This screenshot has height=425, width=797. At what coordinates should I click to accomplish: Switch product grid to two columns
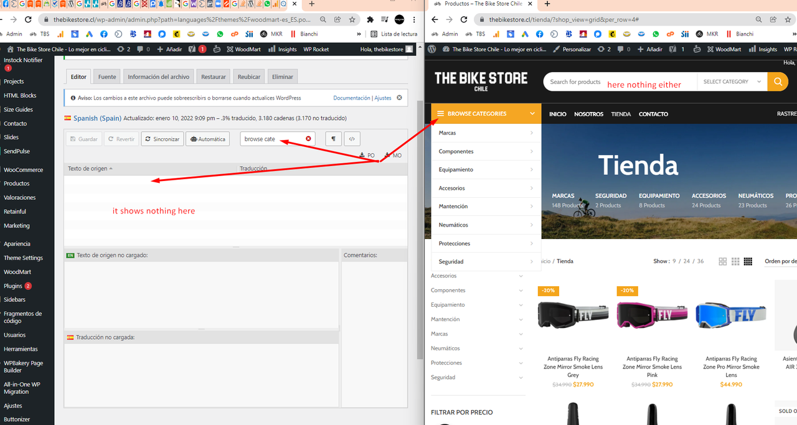pyautogui.click(x=723, y=261)
